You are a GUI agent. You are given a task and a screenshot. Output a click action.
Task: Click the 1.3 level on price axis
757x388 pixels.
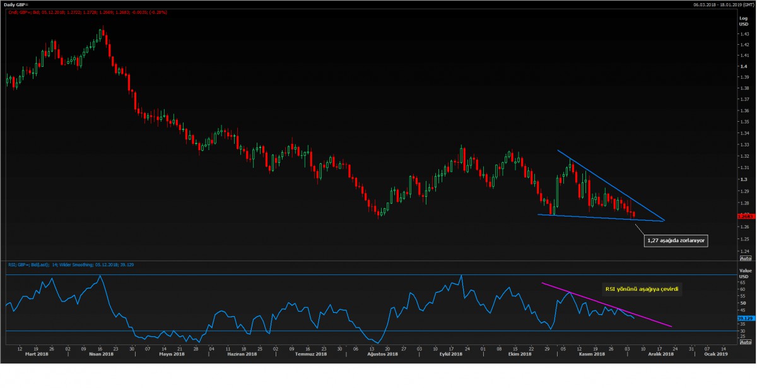743,179
